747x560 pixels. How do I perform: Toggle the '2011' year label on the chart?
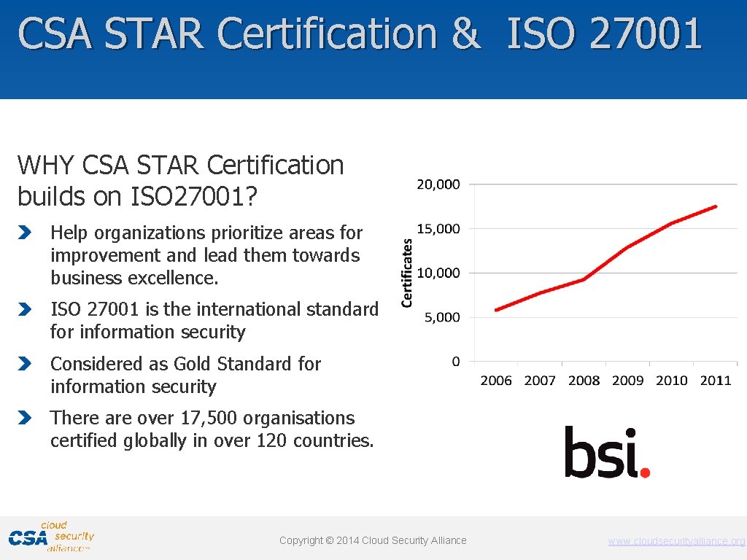pyautogui.click(x=716, y=380)
